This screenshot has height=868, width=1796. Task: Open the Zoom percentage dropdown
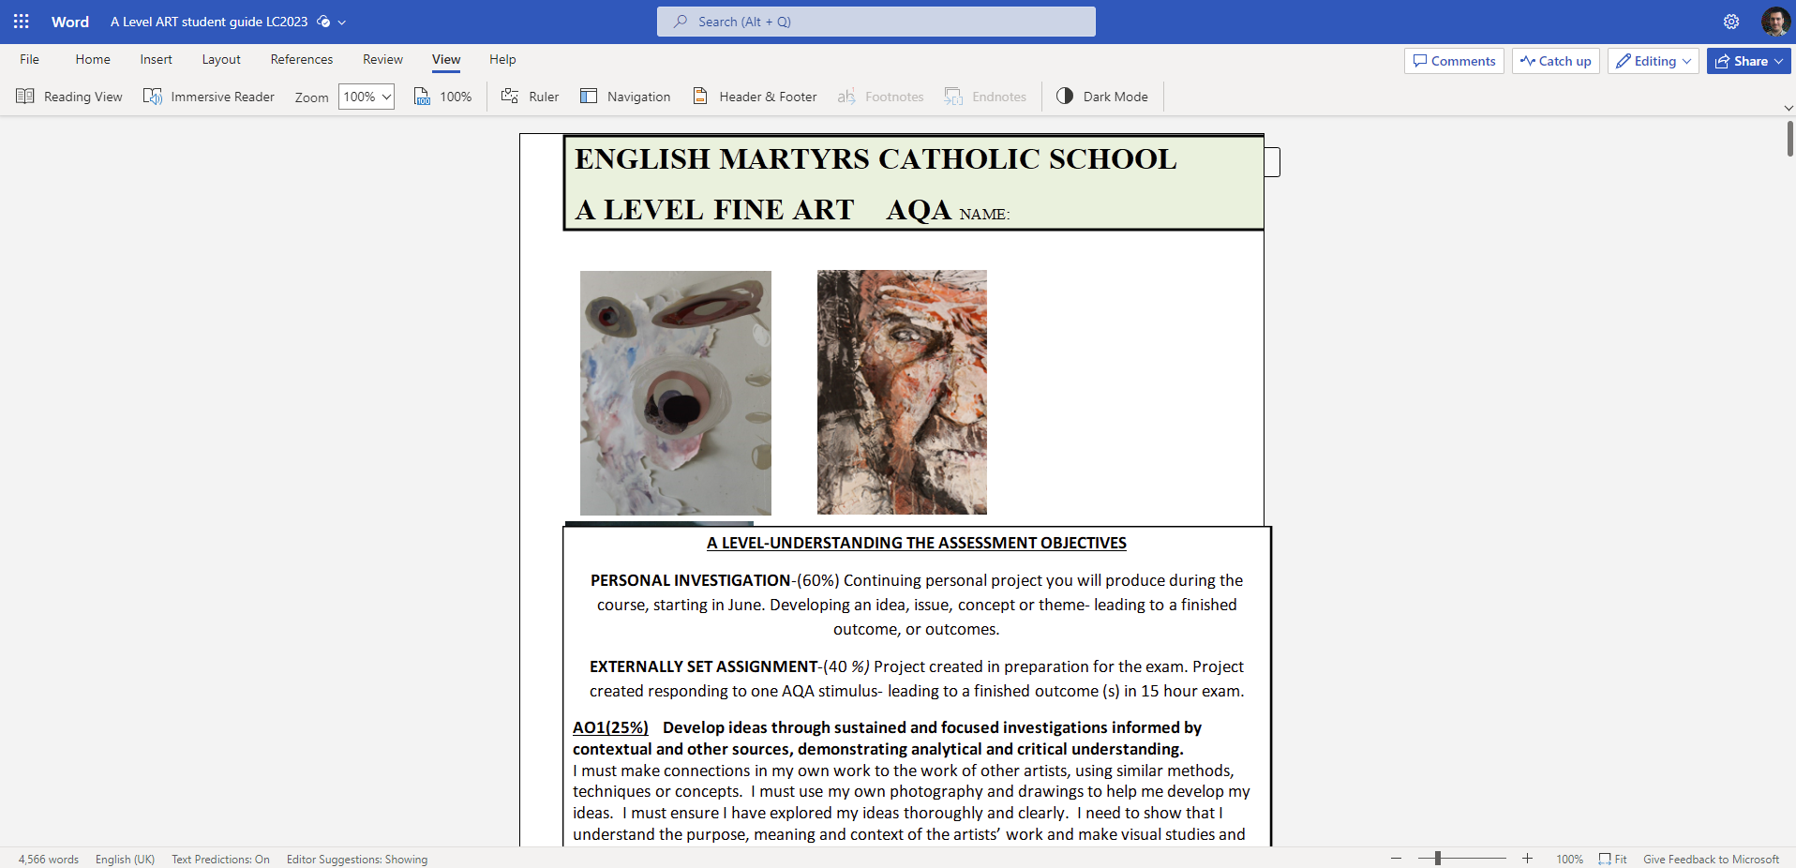tap(367, 97)
